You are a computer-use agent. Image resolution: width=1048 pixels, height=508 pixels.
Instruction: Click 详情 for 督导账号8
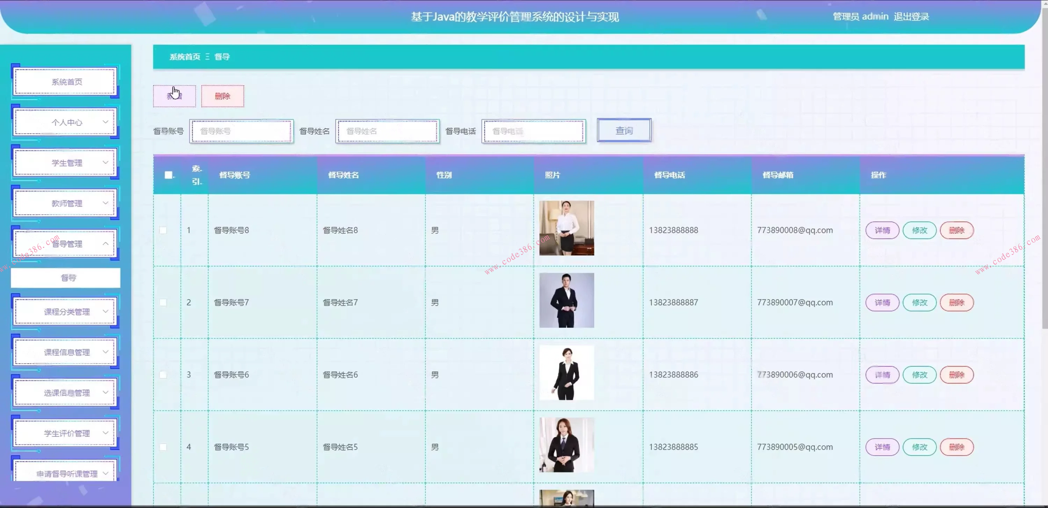[882, 230]
